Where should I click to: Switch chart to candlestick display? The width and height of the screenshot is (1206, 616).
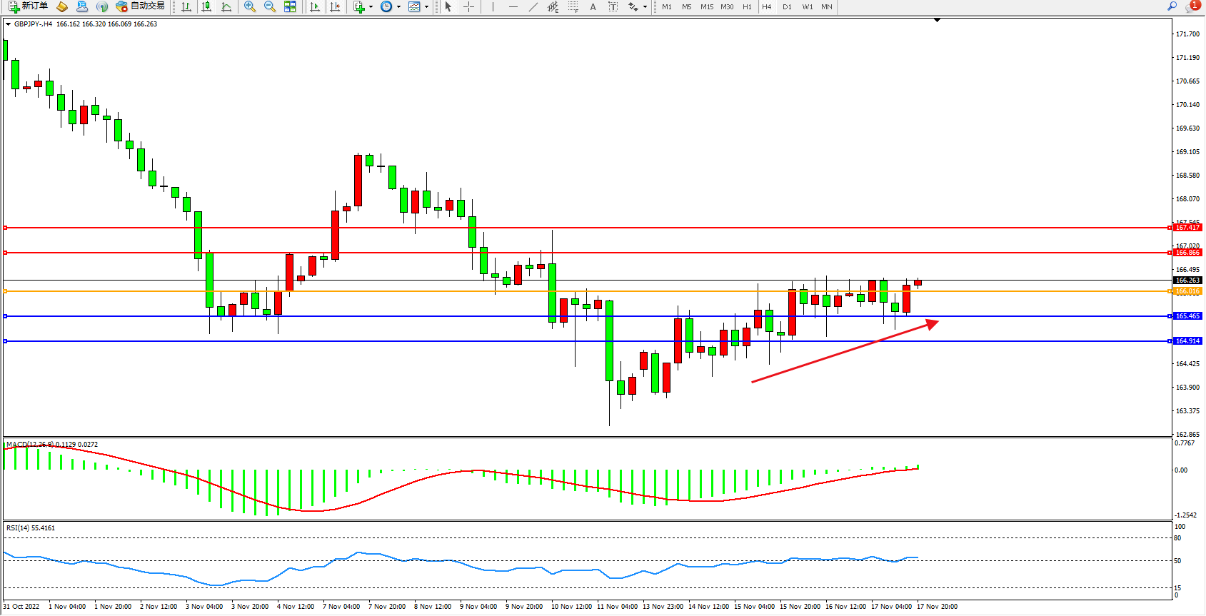pos(206,6)
